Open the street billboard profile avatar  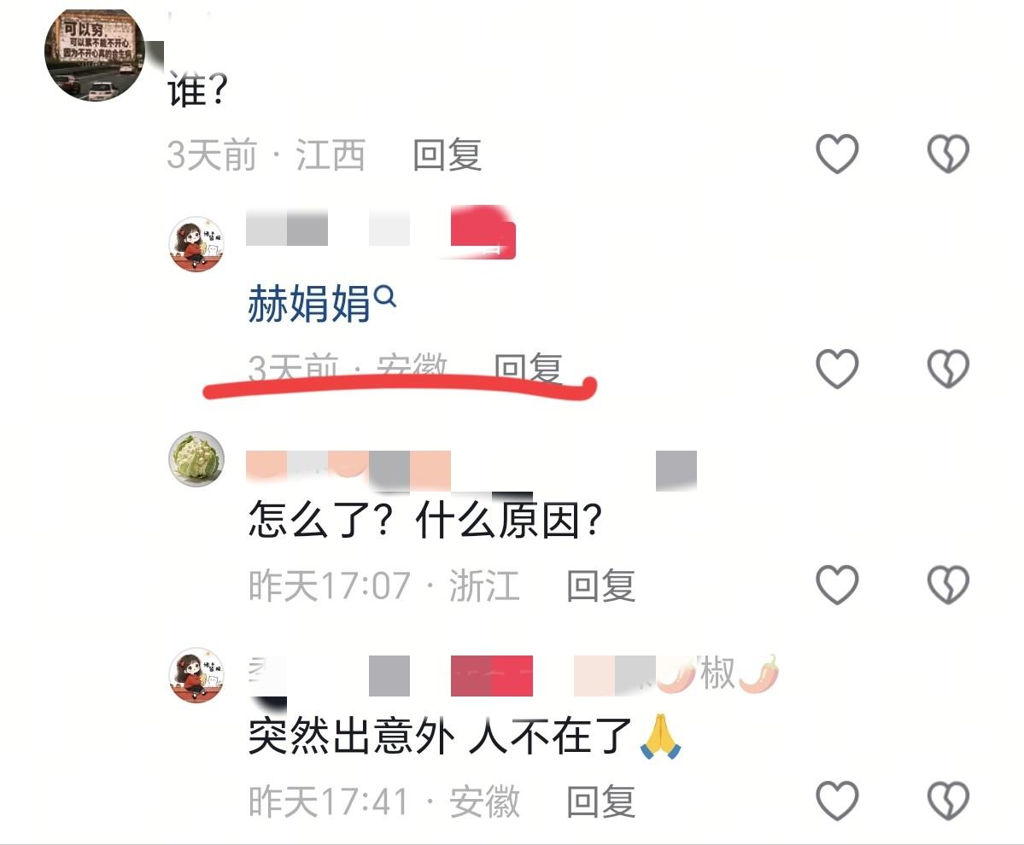pos(95,55)
